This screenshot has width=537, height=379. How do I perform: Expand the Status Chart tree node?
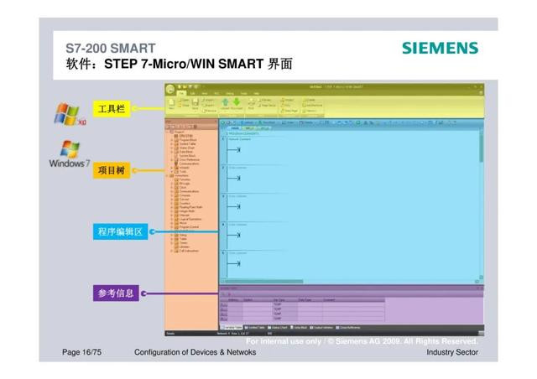(171, 148)
